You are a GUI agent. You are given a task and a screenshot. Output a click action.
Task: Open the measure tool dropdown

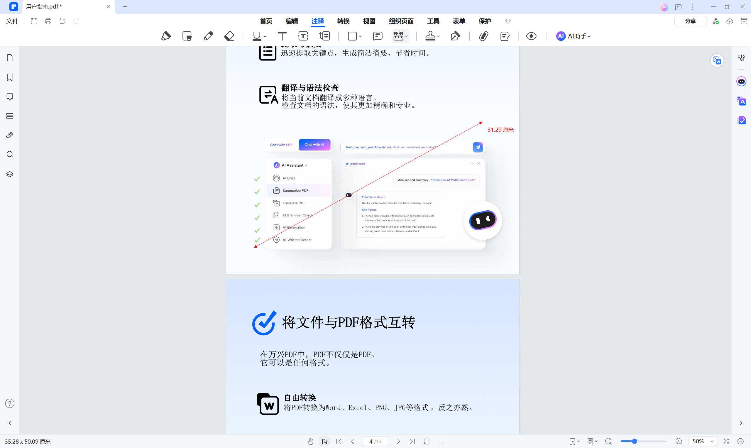point(406,36)
